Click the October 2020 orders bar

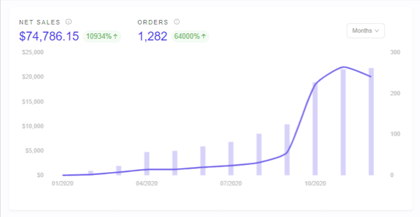tap(315, 129)
